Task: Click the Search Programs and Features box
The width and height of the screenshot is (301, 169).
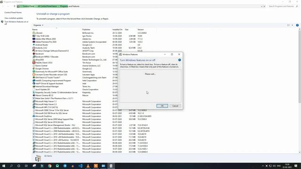Action: tap(283, 6)
